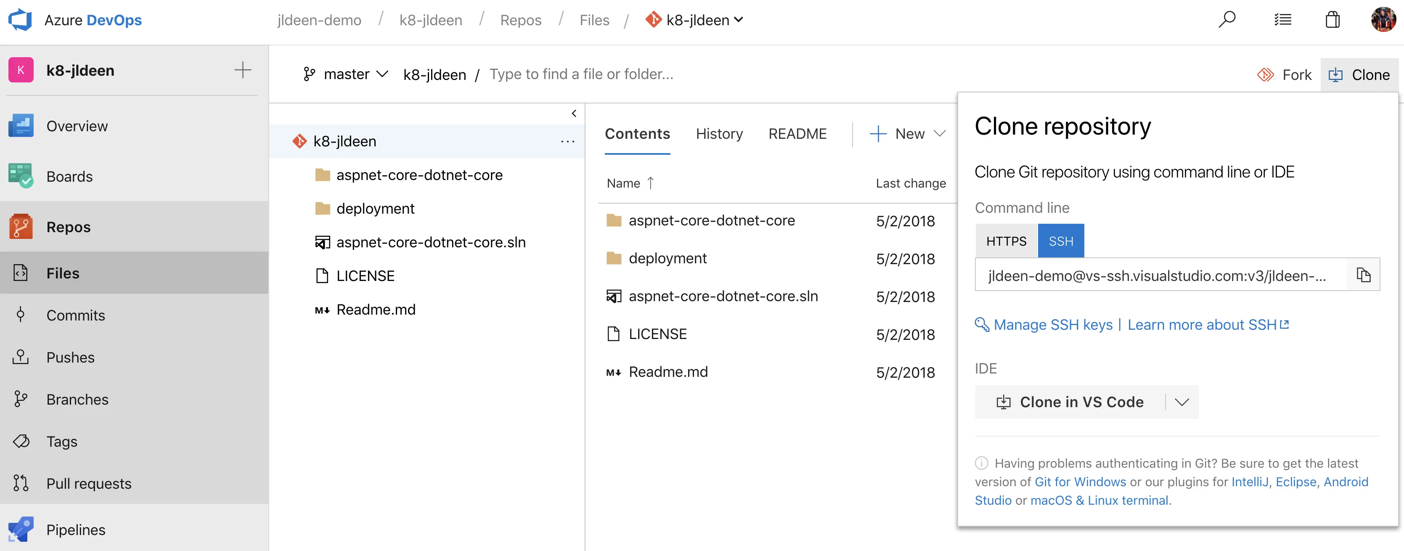Image resolution: width=1404 pixels, height=551 pixels.
Task: Expand the IDE clone options chevron
Action: tap(1181, 402)
